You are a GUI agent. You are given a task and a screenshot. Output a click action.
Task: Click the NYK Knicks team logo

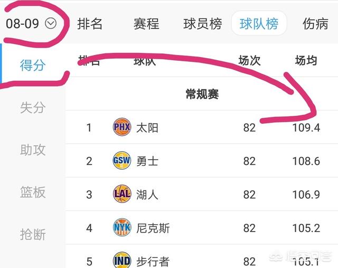[122, 227]
